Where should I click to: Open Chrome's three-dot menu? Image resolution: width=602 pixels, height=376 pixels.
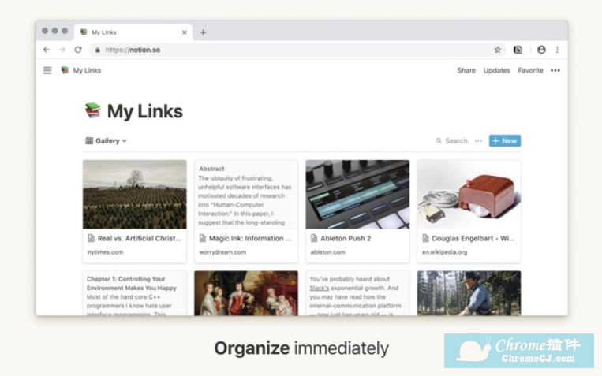click(557, 50)
